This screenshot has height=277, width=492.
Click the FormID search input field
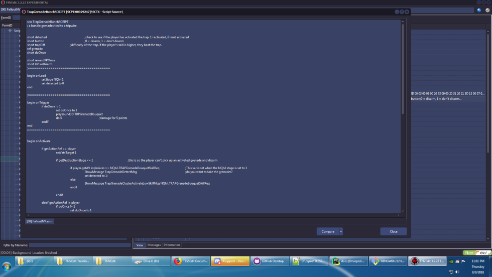[16, 18]
